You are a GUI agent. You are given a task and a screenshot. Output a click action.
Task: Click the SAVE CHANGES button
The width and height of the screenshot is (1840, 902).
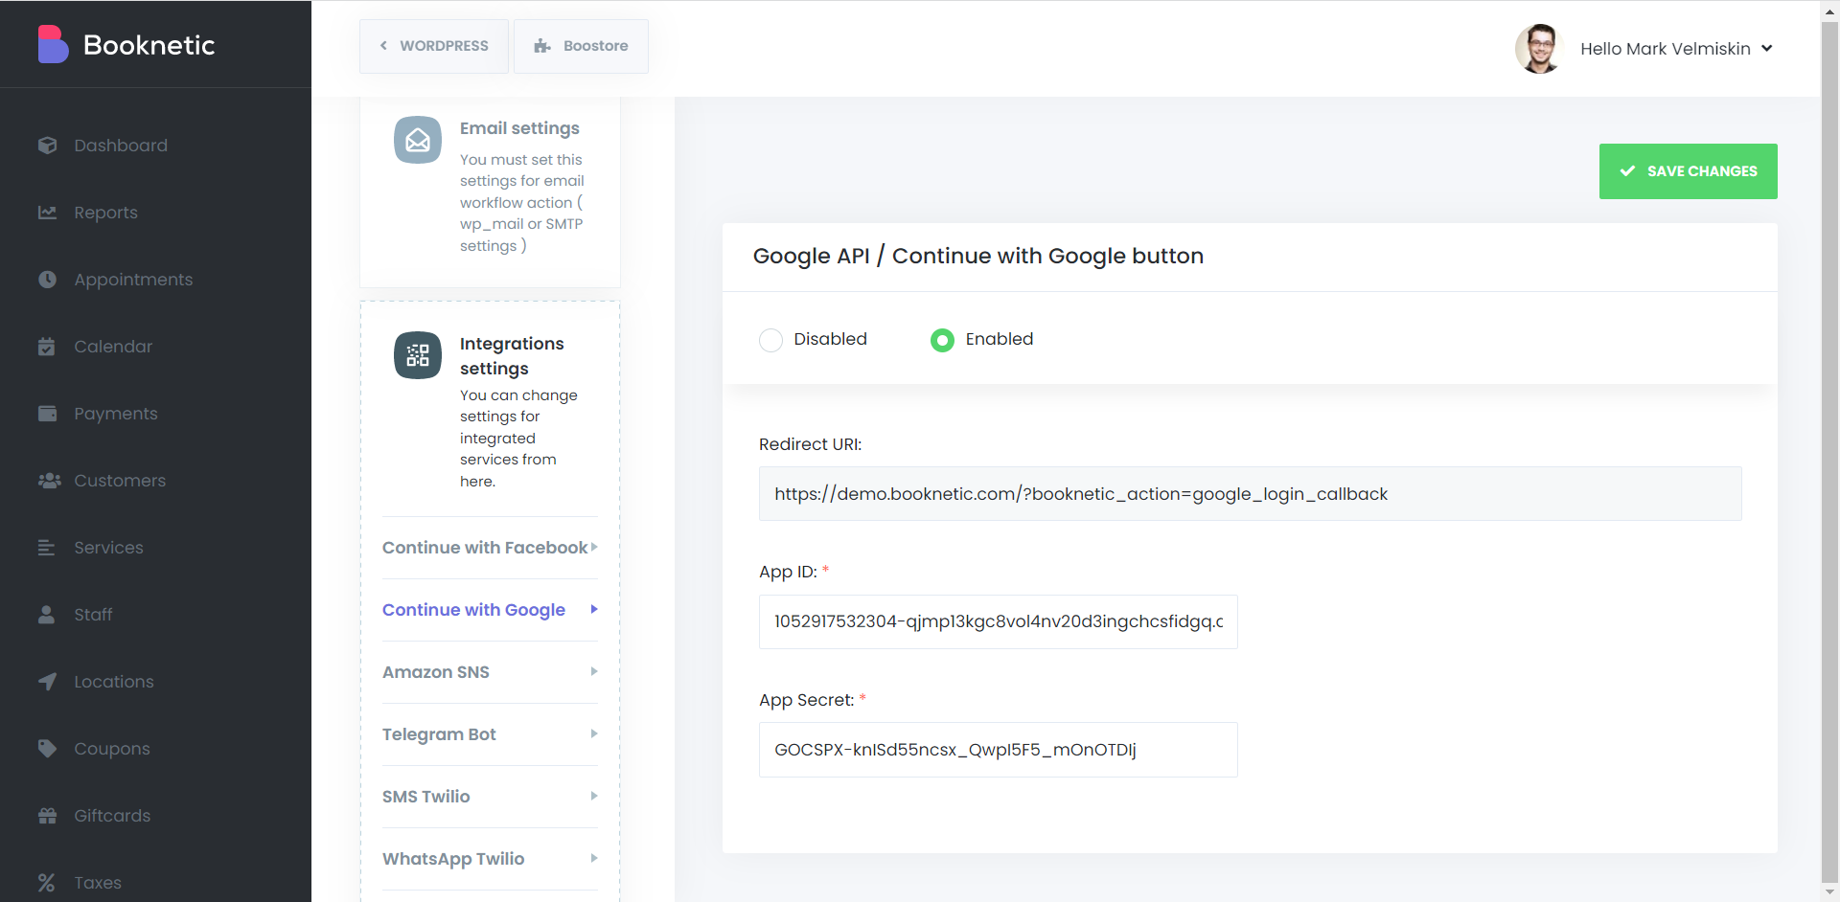[x=1688, y=171]
